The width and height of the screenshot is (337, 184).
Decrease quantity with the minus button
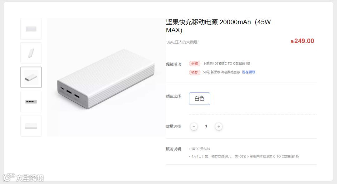pyautogui.click(x=194, y=126)
